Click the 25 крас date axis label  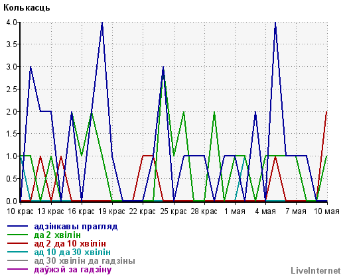tap(173, 211)
